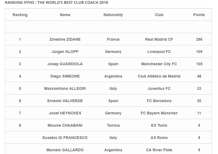
Task: Click Mouine CHAABANI's name
Action: coord(65,125)
